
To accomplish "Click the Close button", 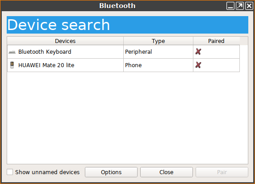I will click(167, 172).
